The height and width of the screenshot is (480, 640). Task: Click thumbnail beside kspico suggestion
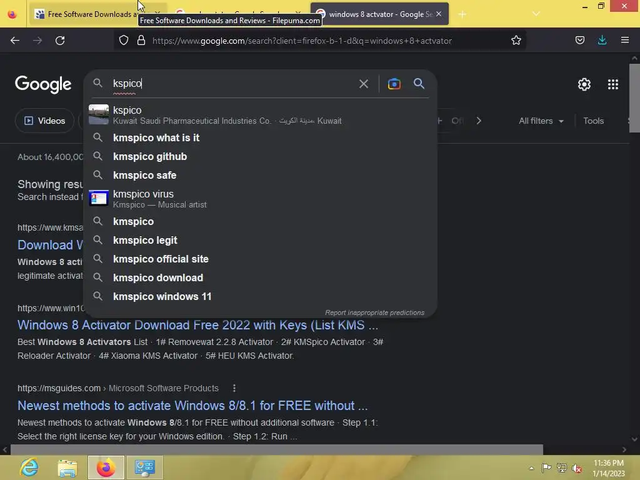[x=99, y=115]
